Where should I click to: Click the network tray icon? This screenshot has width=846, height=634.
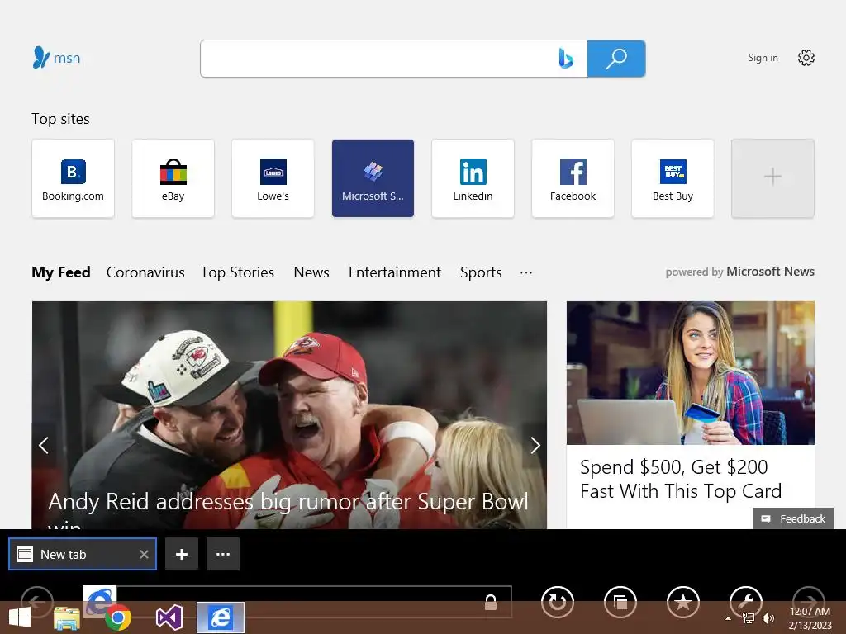coord(749,618)
